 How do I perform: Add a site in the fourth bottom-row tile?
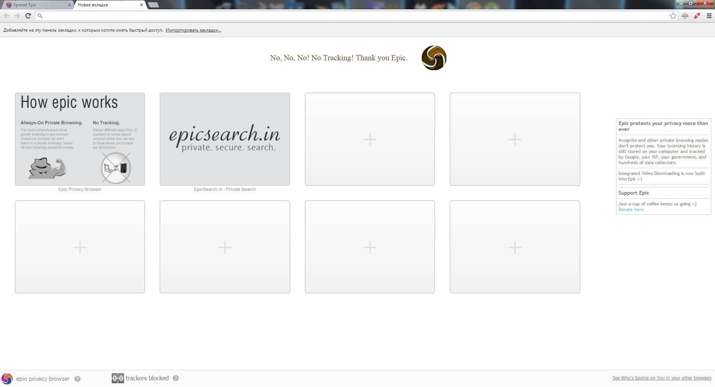515,247
